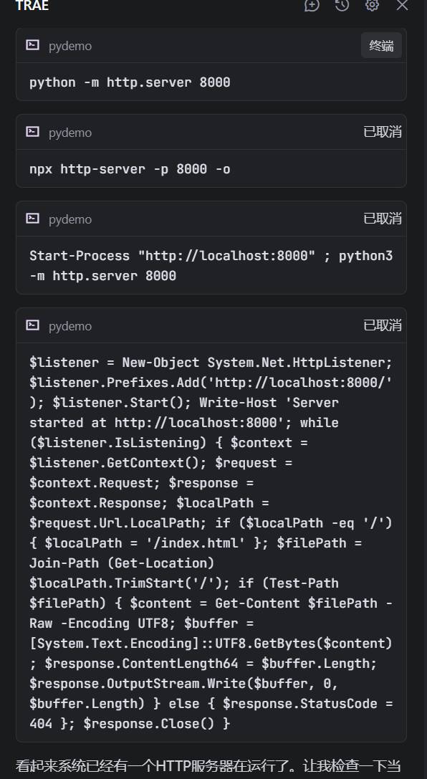Open the chat history clock icon
The width and height of the screenshot is (427, 779).
(342, 5)
